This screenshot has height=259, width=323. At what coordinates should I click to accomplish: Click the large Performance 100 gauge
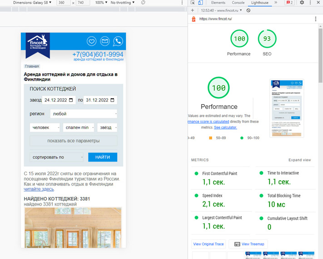tap(219, 88)
